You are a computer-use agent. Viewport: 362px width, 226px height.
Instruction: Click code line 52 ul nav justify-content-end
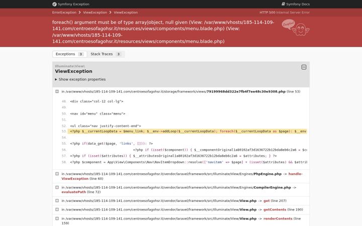point(106,126)
